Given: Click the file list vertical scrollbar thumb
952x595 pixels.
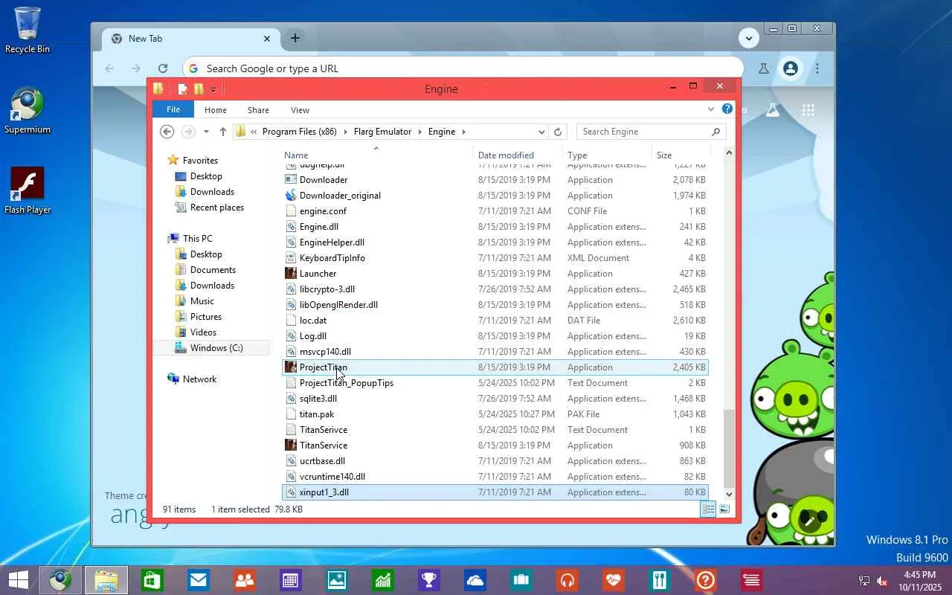Looking at the screenshot, I should point(729,448).
